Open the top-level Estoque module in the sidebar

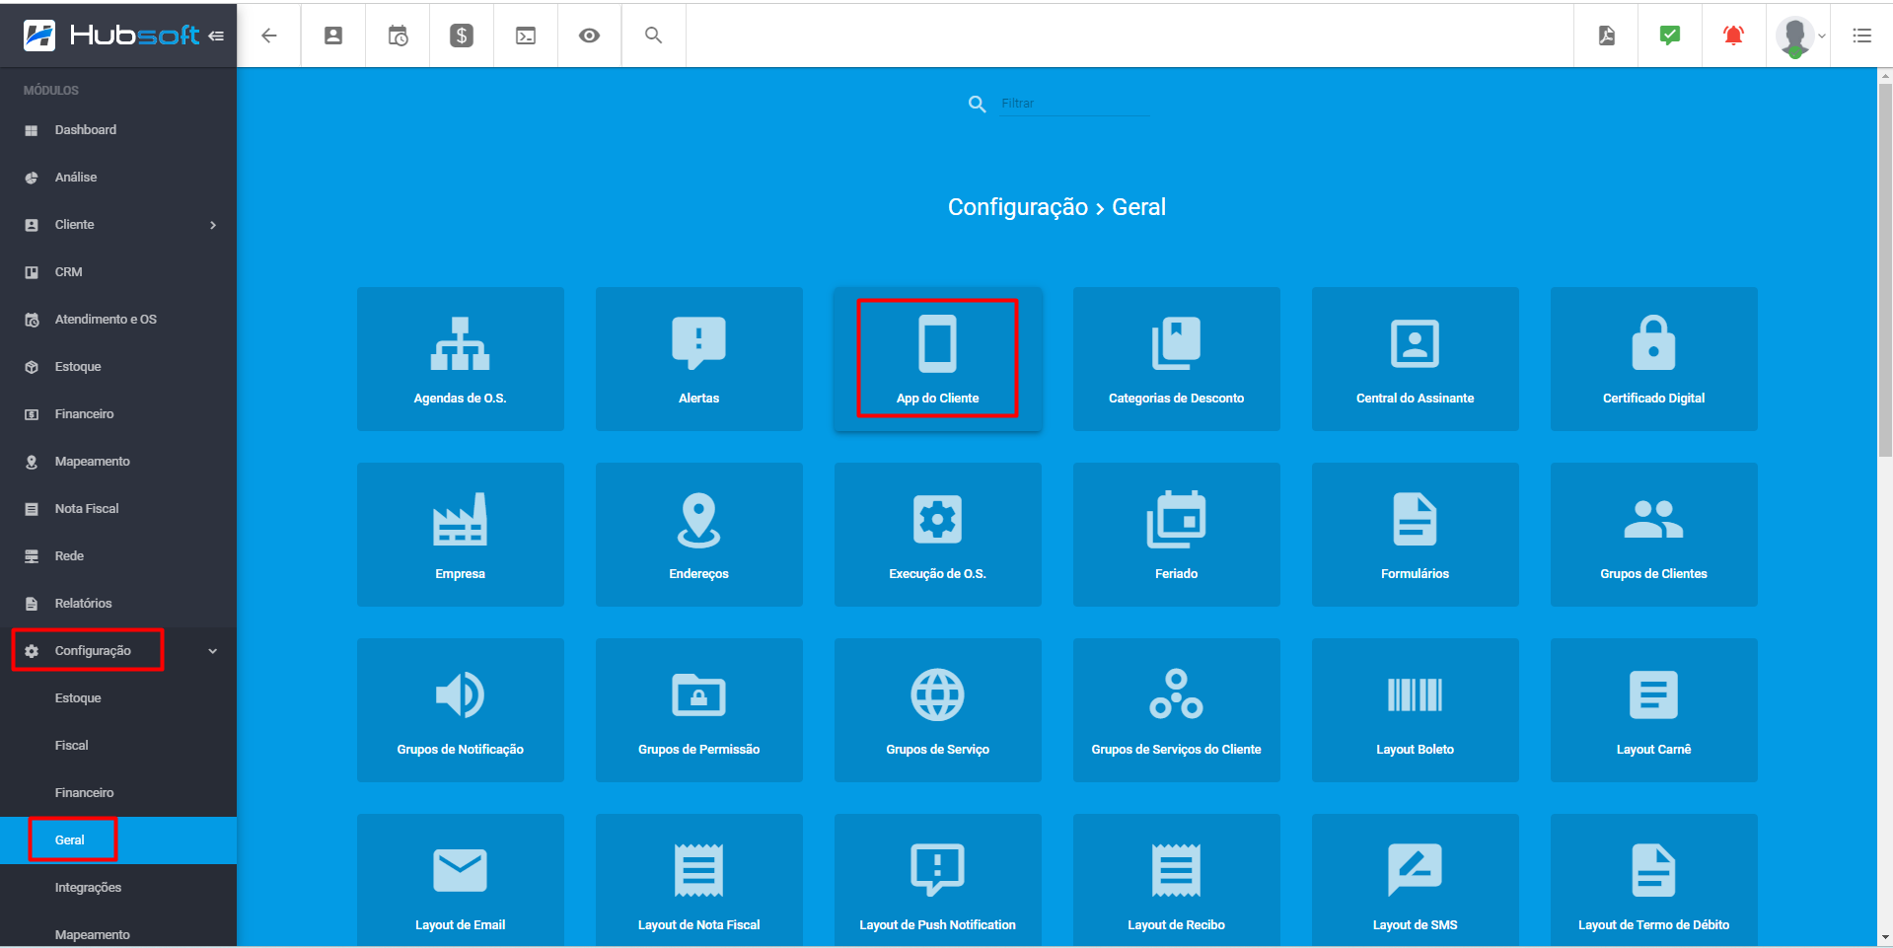click(118, 367)
